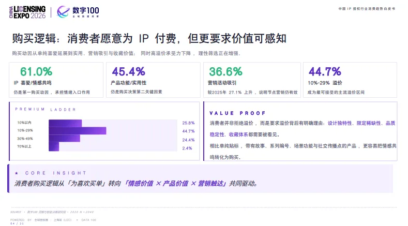Click the 10%-29% bar in the chart
Image resolution: width=408 pixels, height=226 pixels.
point(78,131)
